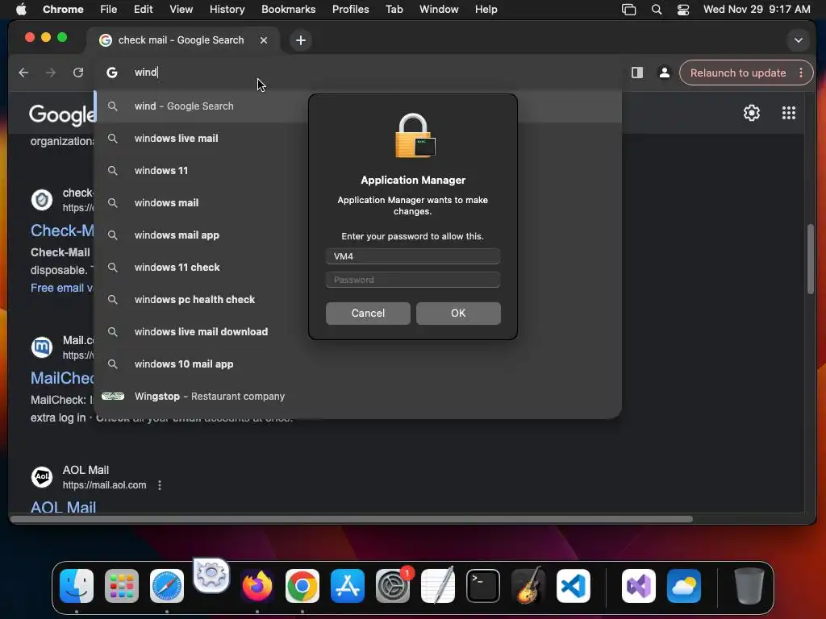Open the File menu

pyautogui.click(x=109, y=10)
